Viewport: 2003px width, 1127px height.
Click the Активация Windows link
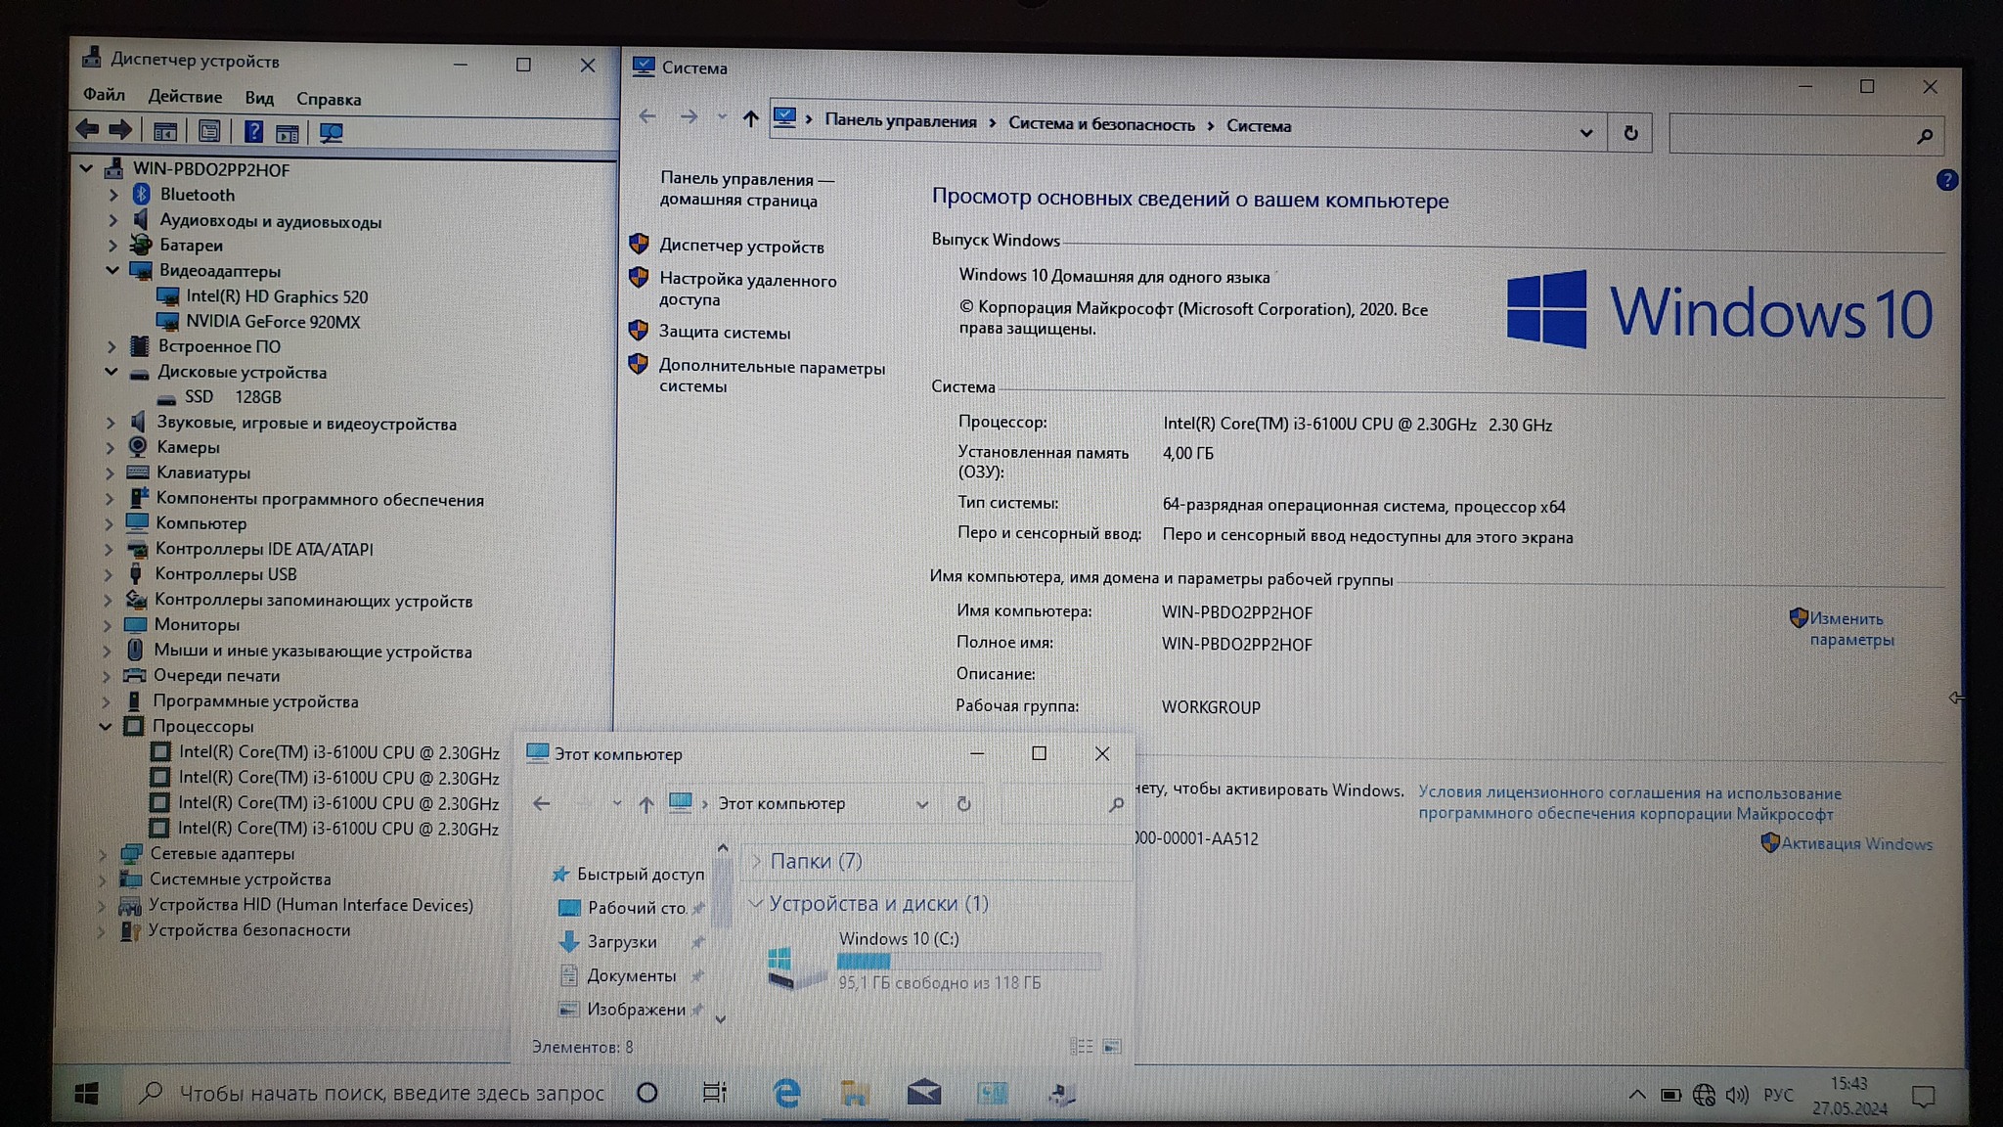click(1855, 843)
